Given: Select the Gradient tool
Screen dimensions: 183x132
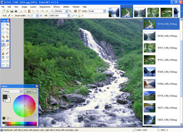Looking at the screenshot, I should click(7, 41).
